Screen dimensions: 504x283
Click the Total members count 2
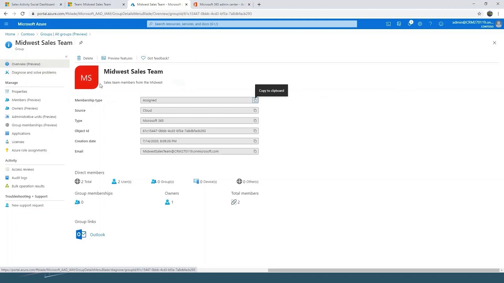tap(235, 202)
